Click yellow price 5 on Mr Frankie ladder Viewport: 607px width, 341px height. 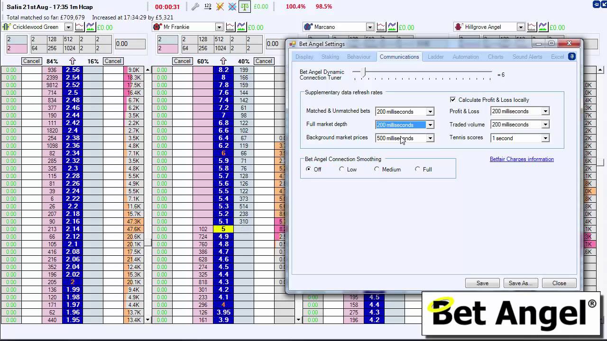[223, 229]
